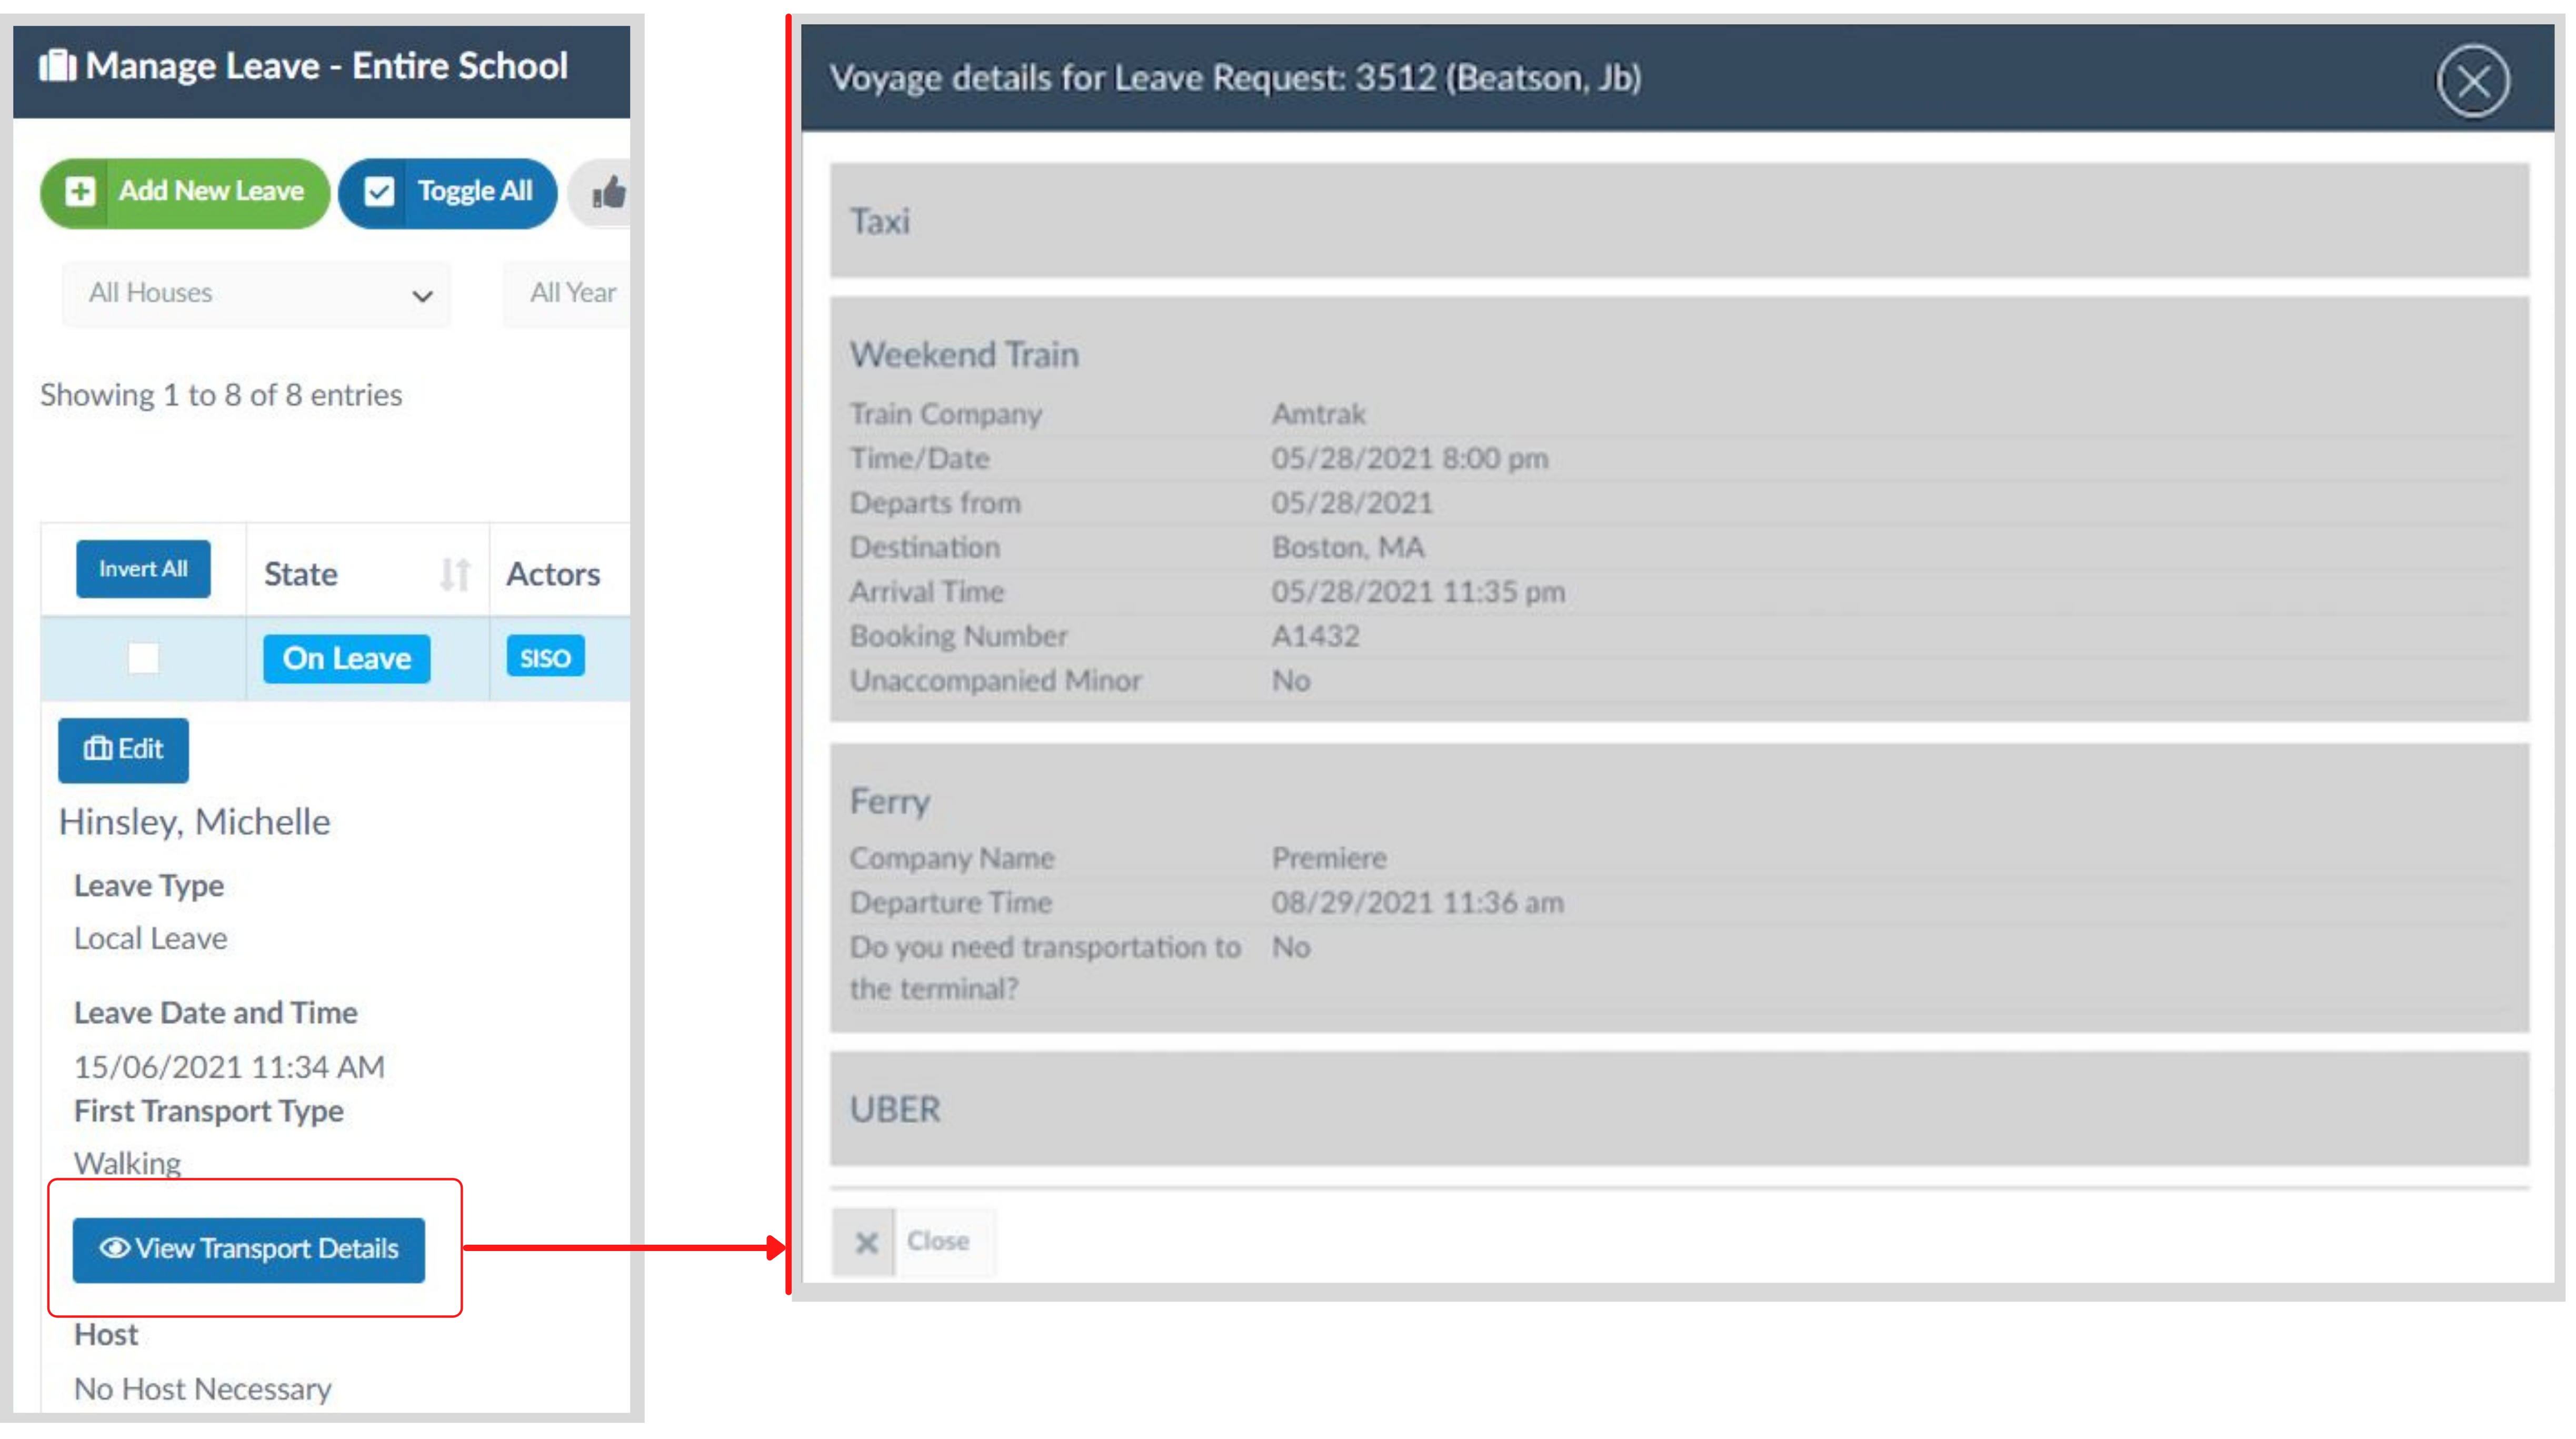
Task: Click the Close text button
Action: [937, 1241]
